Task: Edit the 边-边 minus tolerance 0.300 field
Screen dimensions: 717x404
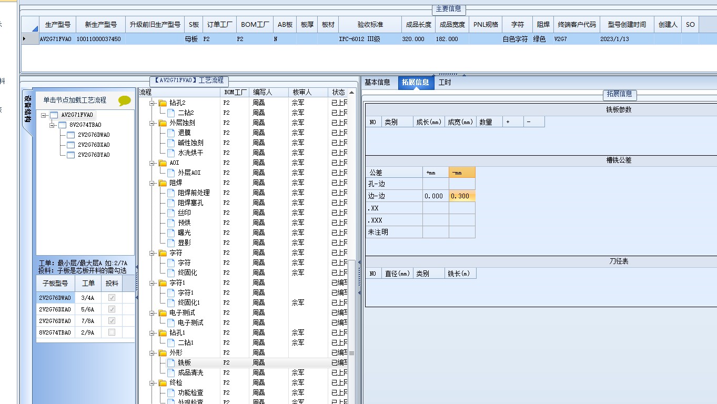Action: pyautogui.click(x=462, y=196)
